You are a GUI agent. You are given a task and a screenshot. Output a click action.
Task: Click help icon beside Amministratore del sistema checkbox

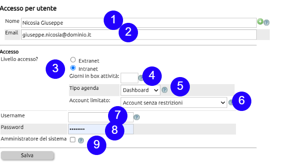coord(81,140)
